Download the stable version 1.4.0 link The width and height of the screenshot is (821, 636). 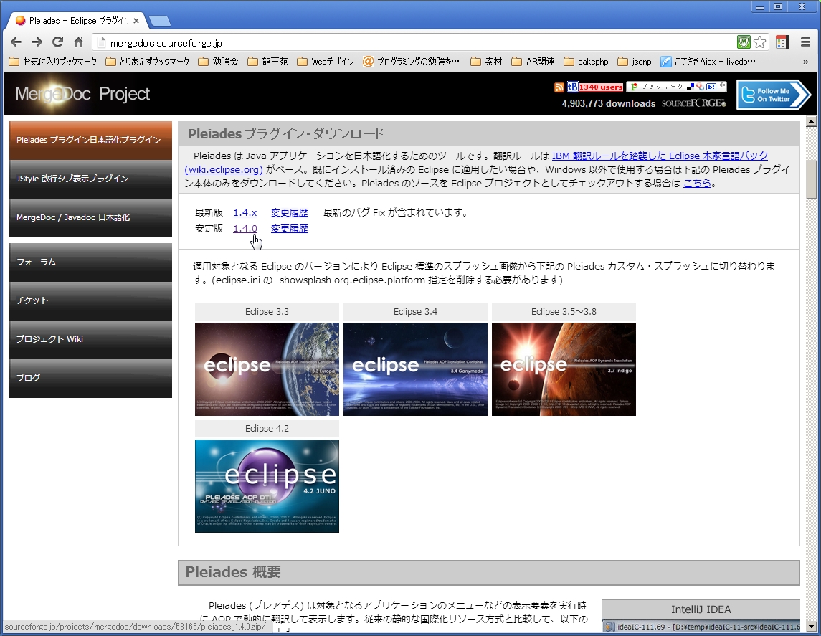(x=245, y=228)
